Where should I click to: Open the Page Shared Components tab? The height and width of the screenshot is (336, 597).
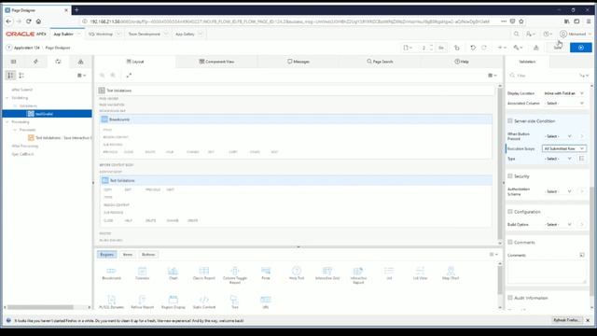[80, 62]
